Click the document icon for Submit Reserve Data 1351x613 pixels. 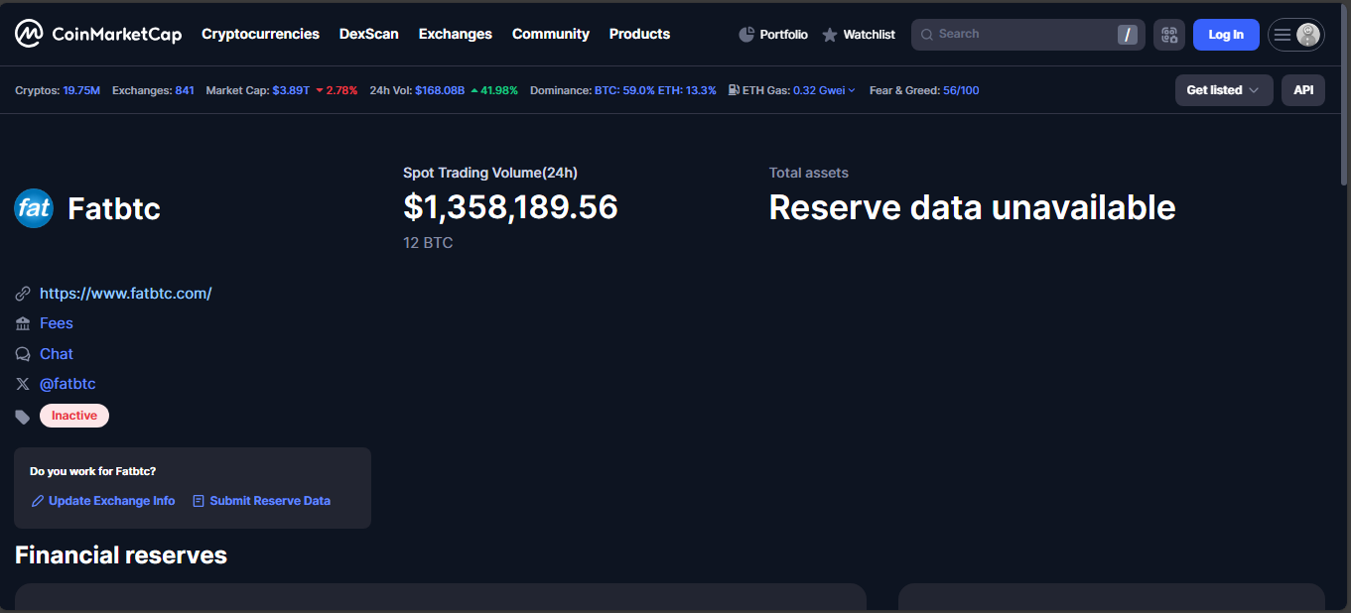click(x=199, y=501)
